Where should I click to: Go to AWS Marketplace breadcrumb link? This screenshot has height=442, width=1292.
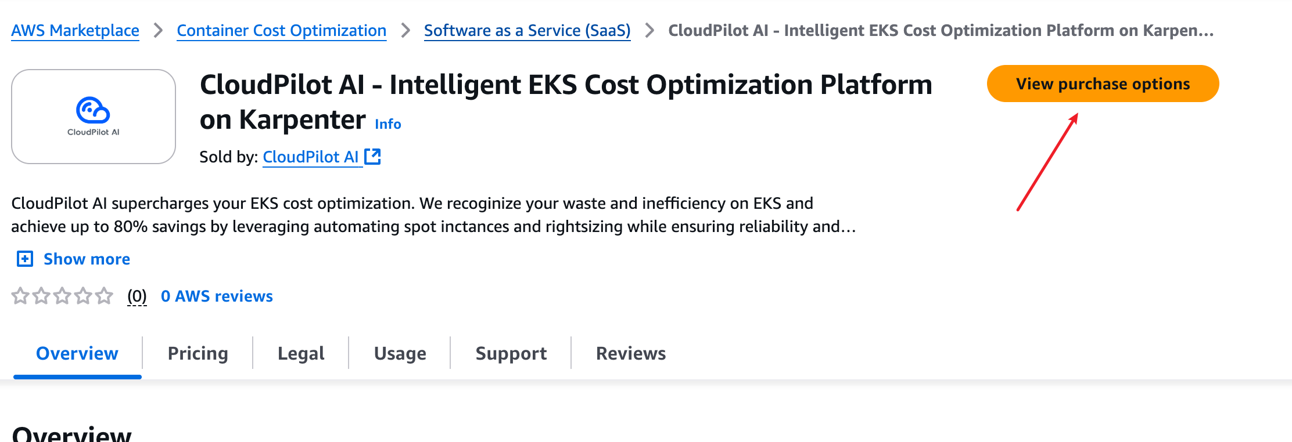[76, 30]
